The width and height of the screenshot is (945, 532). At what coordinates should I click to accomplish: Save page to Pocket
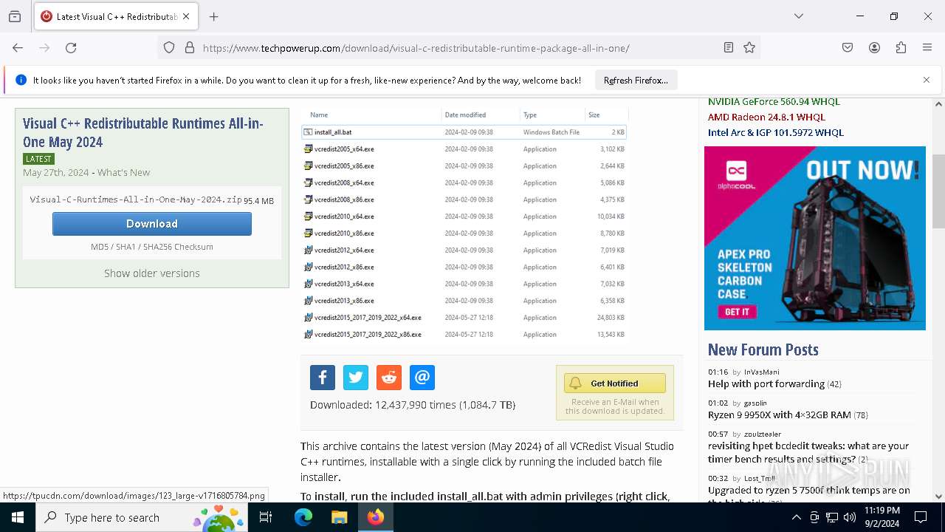848,48
